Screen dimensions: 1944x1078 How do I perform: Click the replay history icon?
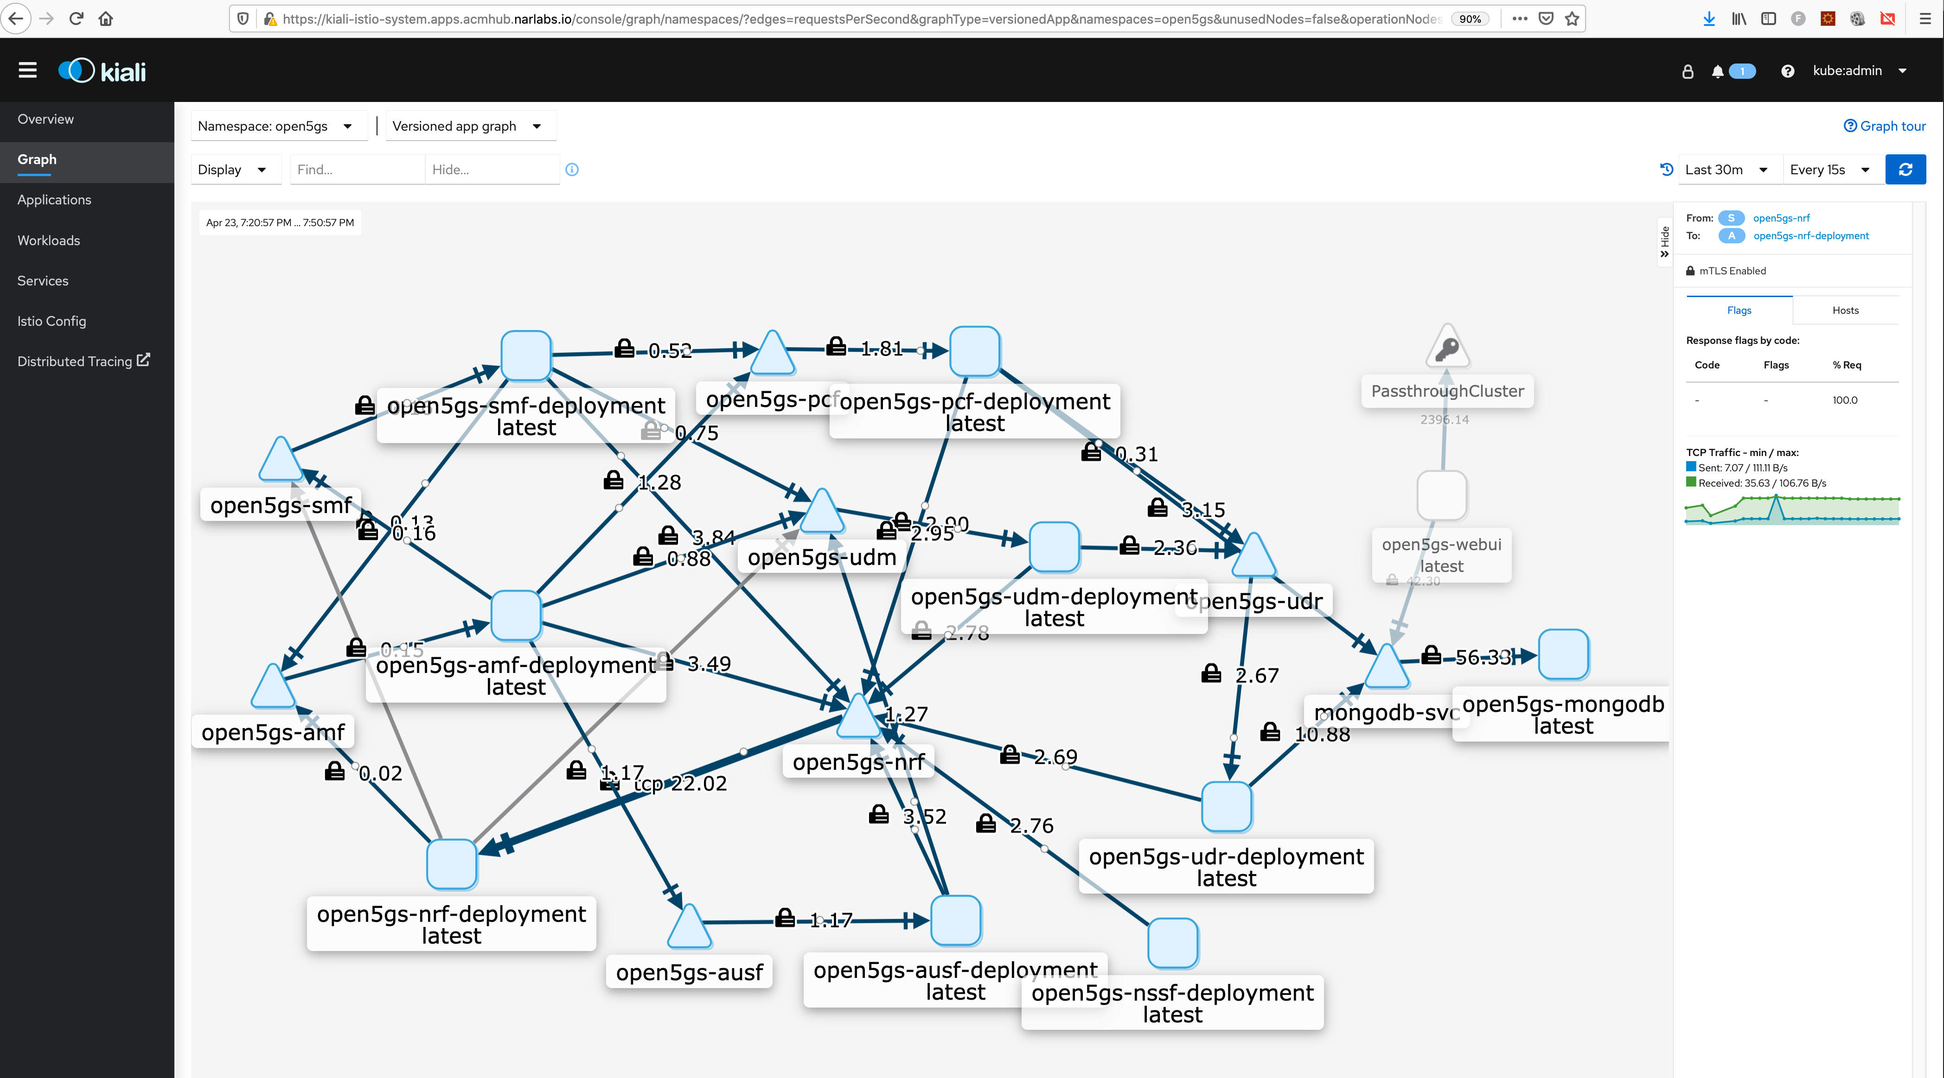(1667, 170)
